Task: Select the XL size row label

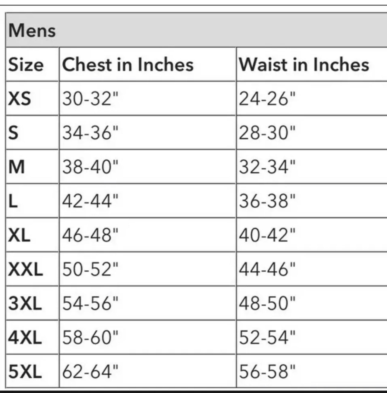Action: click(x=20, y=235)
